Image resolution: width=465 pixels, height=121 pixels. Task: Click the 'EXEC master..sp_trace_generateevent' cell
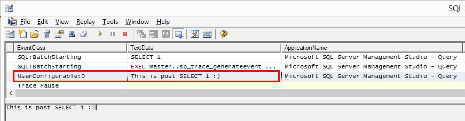click(x=204, y=67)
